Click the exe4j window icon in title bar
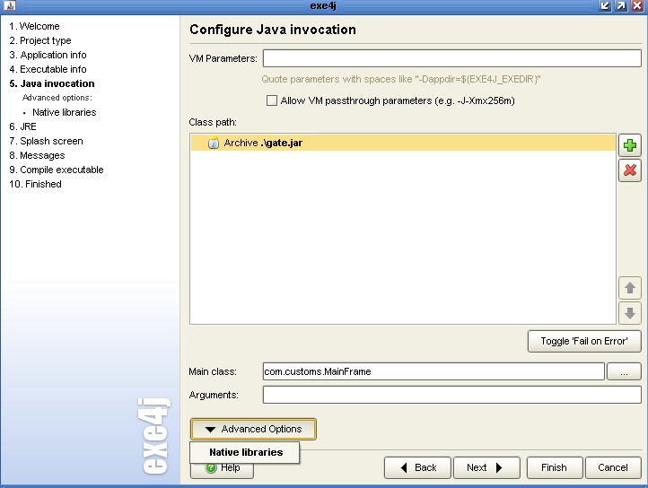The width and height of the screenshot is (648, 488). (10, 5)
